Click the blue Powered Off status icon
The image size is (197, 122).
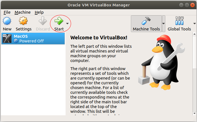16,41
